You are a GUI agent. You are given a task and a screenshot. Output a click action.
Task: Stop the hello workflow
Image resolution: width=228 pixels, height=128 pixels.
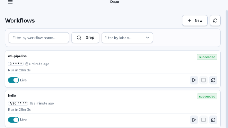pos(203,120)
